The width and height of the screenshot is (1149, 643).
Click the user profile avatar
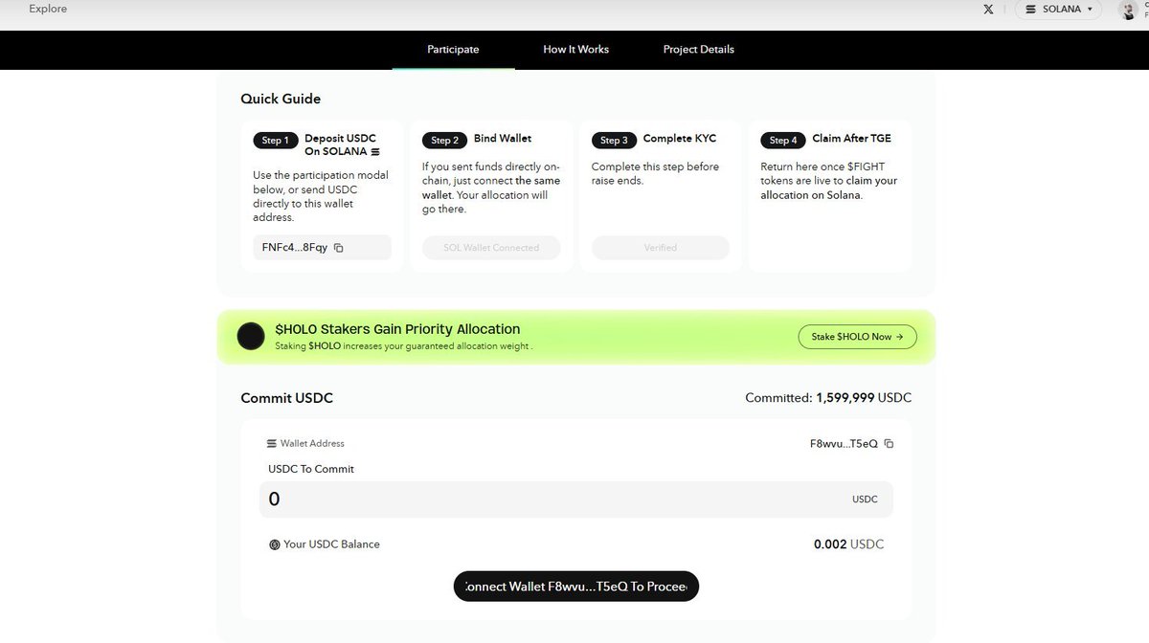coord(1128,10)
